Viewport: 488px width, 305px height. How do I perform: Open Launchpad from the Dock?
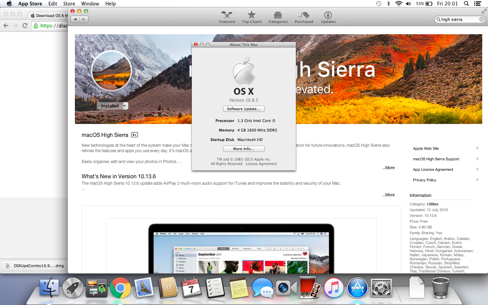pyautogui.click(x=73, y=288)
